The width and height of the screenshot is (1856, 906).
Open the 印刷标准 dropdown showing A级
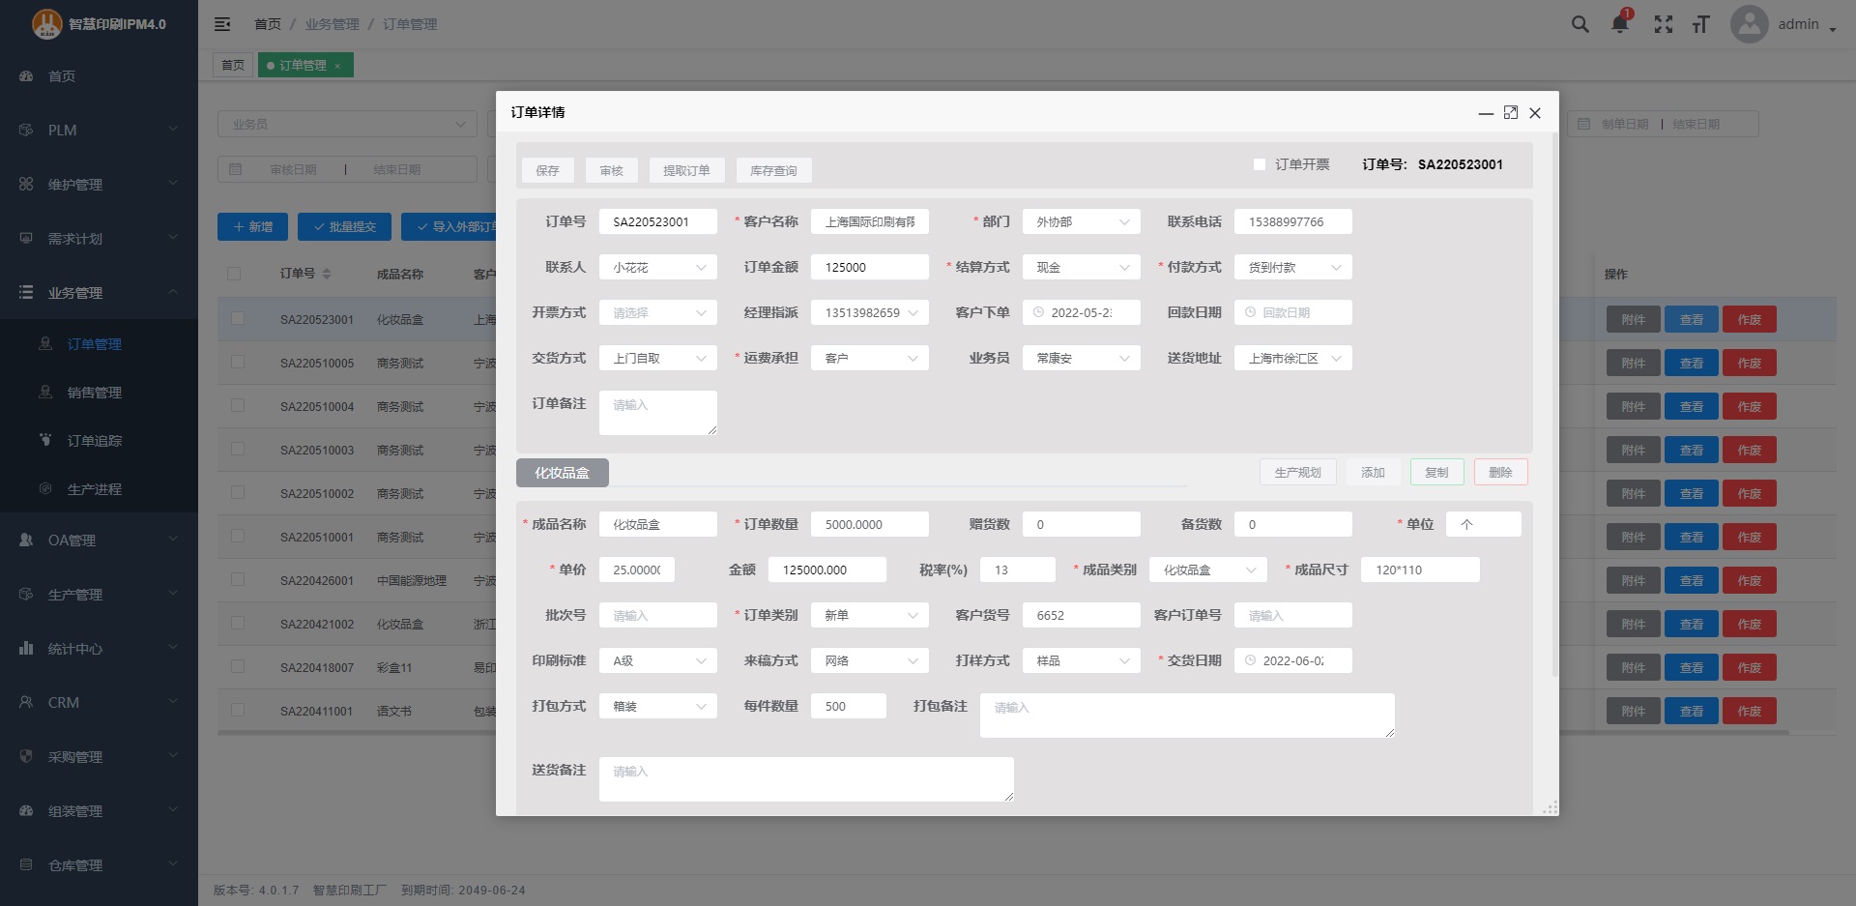point(657,661)
